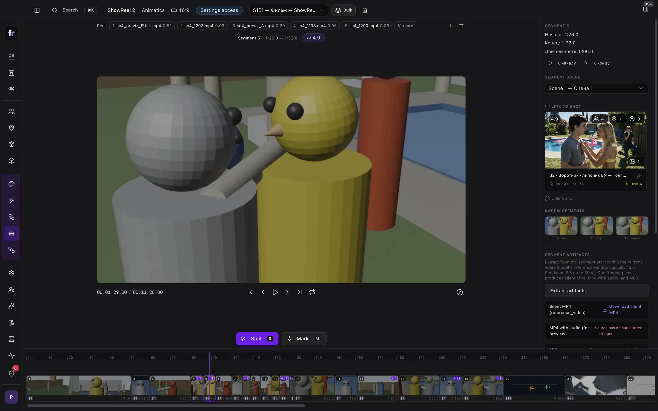
Task: Open the shield icon with badge 8
Action: (12, 373)
